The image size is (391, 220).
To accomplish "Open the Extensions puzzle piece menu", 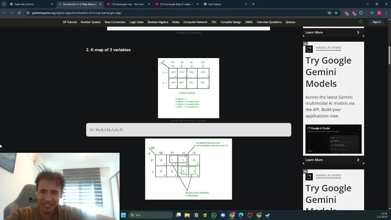I will pyautogui.click(x=361, y=13).
